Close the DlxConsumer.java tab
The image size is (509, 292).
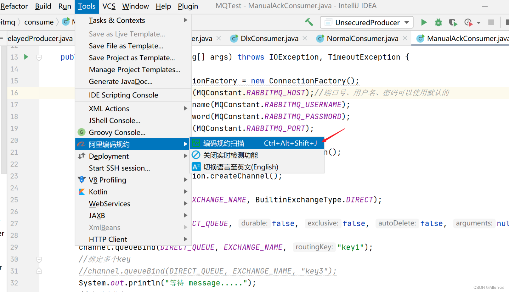click(305, 38)
